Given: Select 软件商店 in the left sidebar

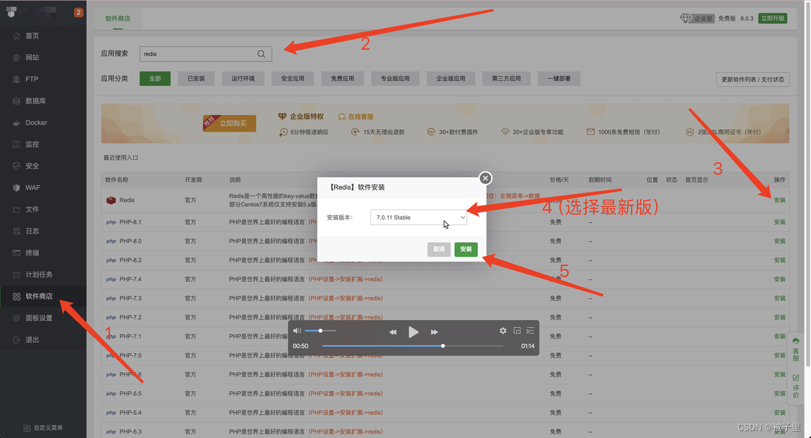Looking at the screenshot, I should pyautogui.click(x=39, y=296).
